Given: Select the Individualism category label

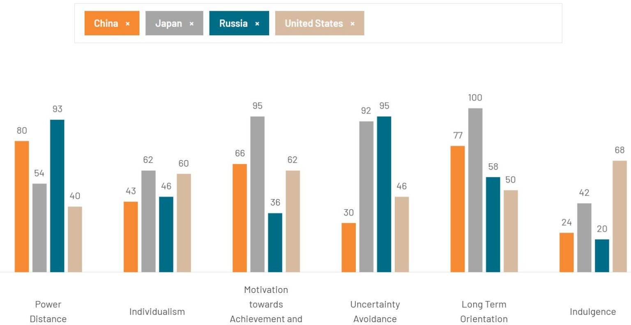Looking at the screenshot, I should coord(157,311).
